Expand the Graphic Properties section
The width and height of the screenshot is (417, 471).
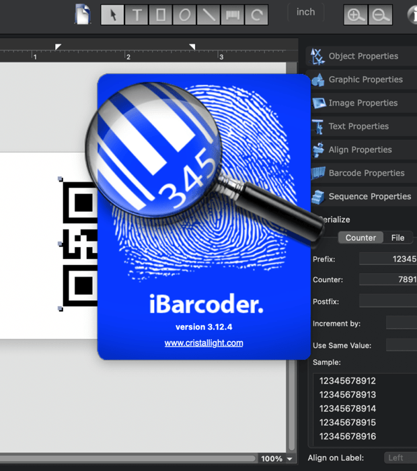point(363,79)
